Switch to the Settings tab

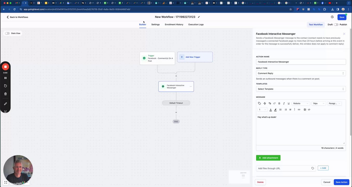pos(156,24)
